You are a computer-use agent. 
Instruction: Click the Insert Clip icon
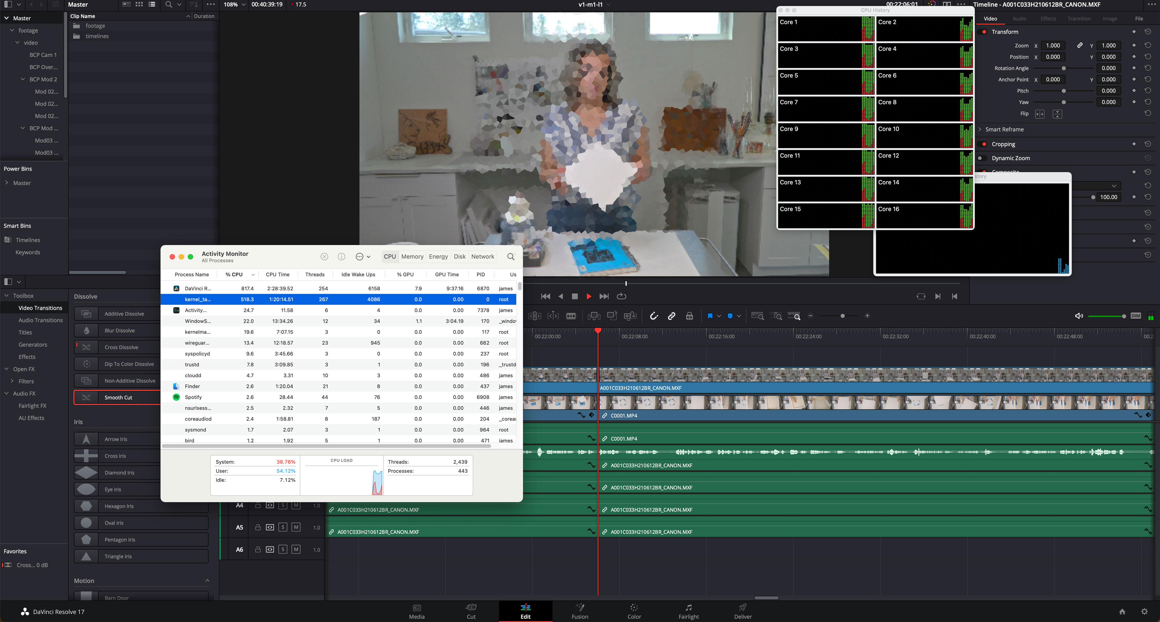point(594,316)
